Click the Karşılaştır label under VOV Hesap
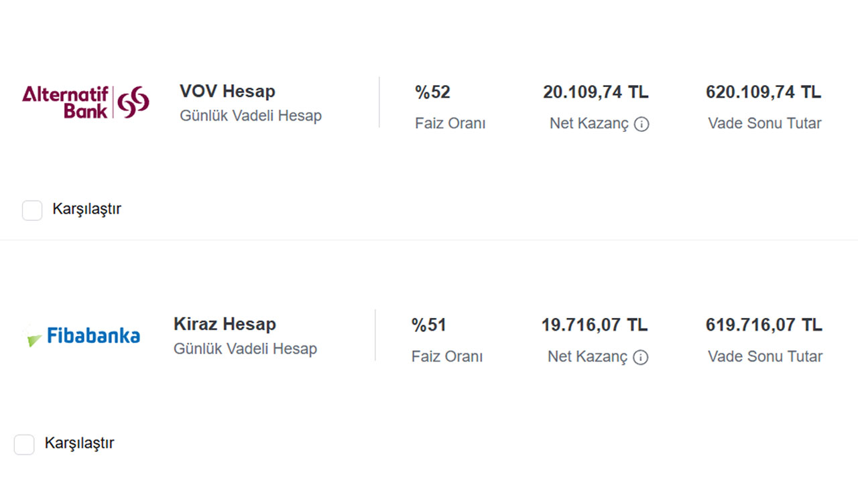This screenshot has width=858, height=482. point(86,209)
